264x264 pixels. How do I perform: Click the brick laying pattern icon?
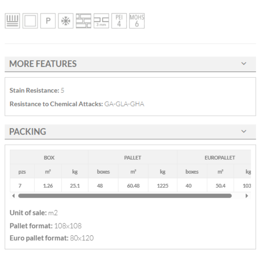click(x=84, y=21)
